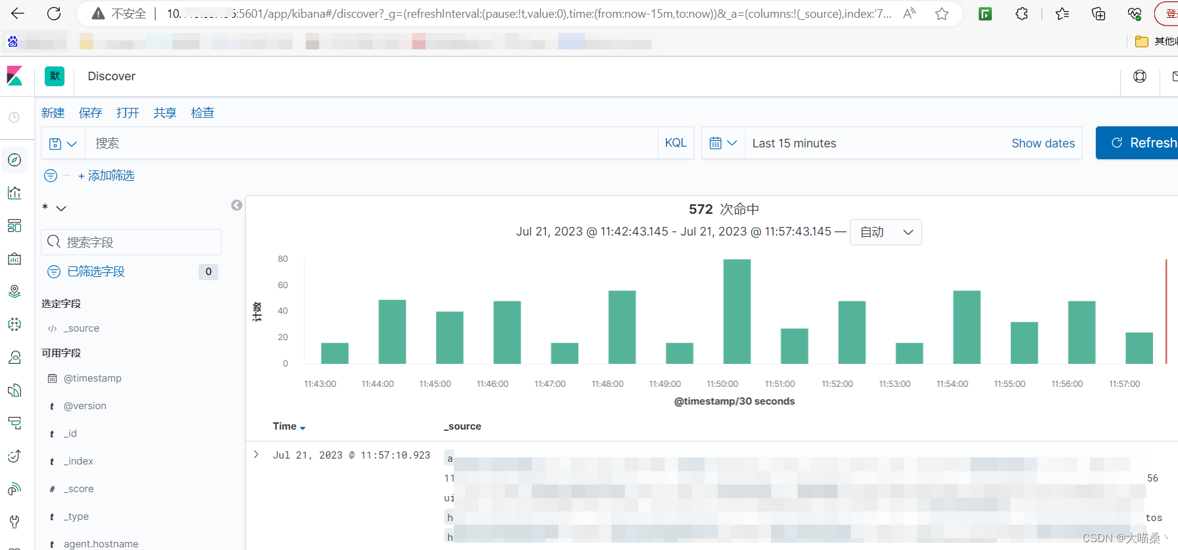Select the _source field

pos(82,328)
